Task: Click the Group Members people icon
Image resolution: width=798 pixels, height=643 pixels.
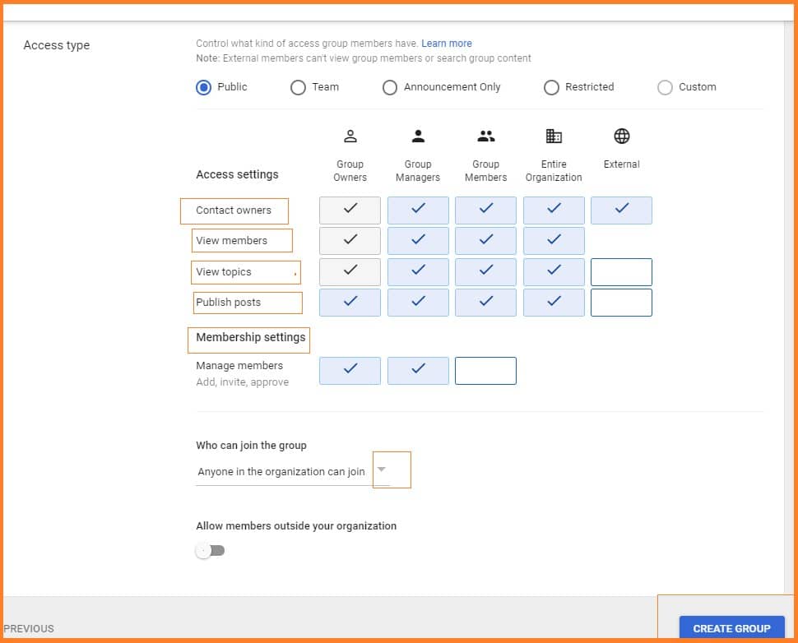Action: point(485,136)
